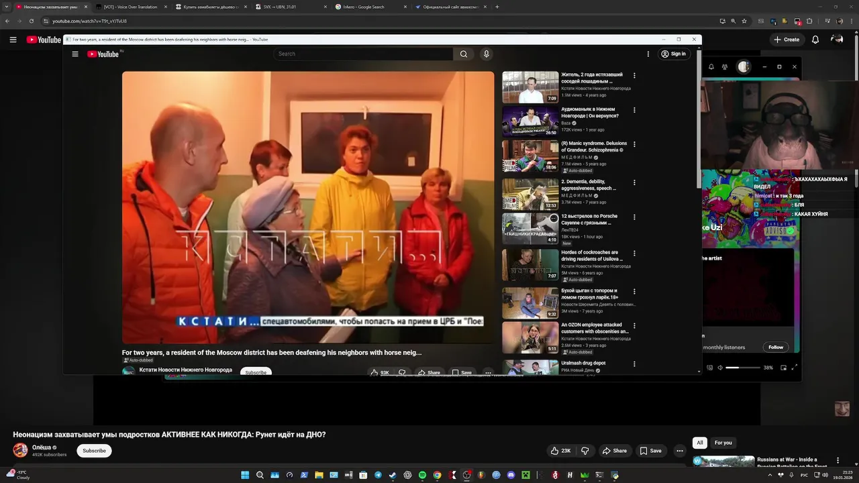Toggle fullscreen on the overlay player
The image size is (859, 483).
click(795, 367)
